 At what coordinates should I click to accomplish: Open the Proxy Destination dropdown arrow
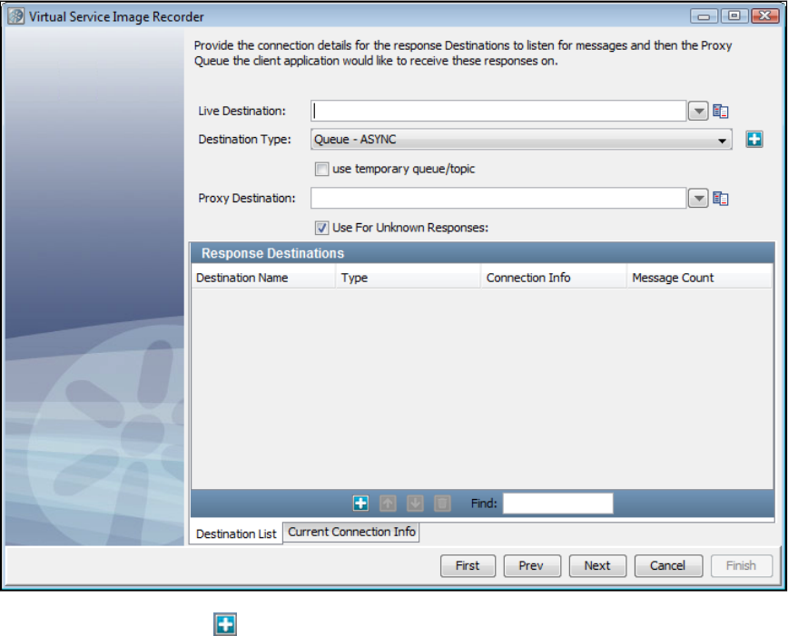click(x=698, y=199)
